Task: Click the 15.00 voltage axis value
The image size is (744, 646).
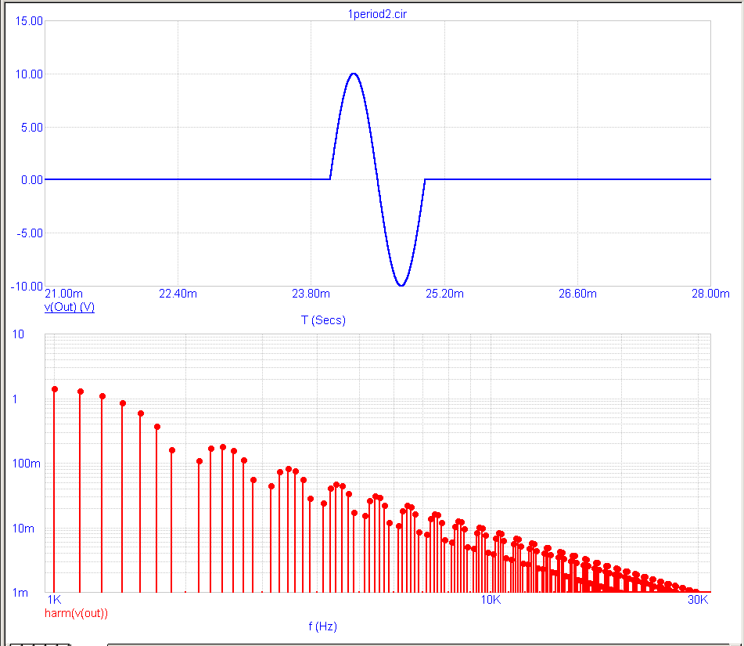Action: (x=29, y=21)
